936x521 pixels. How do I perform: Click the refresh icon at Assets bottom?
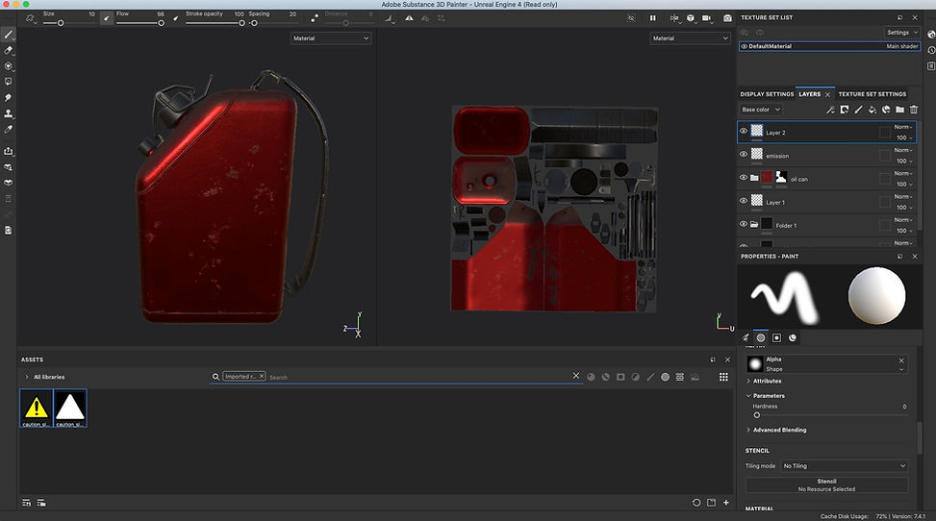[x=696, y=503]
